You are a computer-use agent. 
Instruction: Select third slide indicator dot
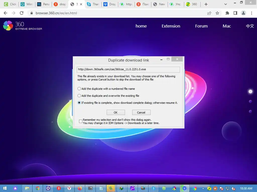click(x=250, y=111)
